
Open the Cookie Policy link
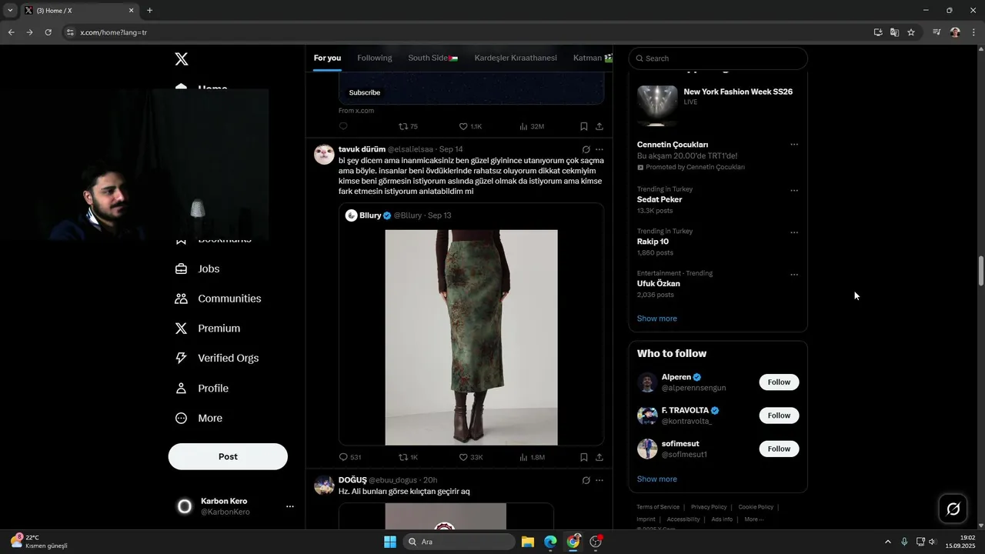756,507
